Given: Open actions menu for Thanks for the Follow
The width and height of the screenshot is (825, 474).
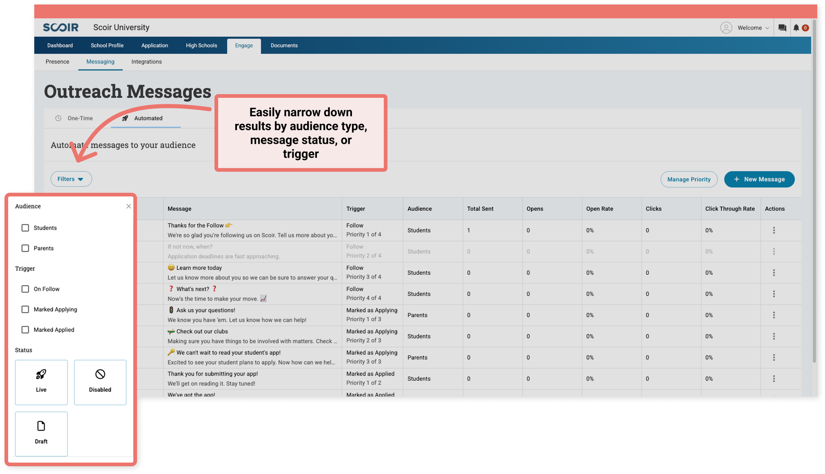Looking at the screenshot, I should click(x=774, y=230).
